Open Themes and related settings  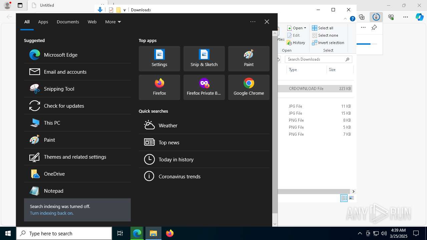[x=77, y=157]
